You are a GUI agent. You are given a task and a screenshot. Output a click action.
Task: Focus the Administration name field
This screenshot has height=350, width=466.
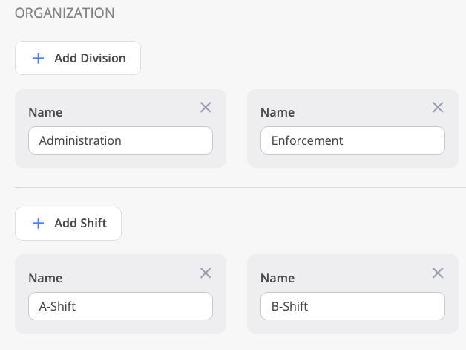(x=120, y=140)
